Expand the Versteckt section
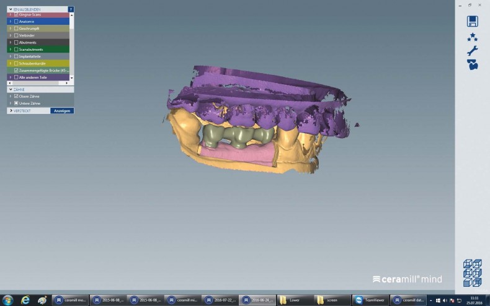Image resolution: width=490 pixels, height=306 pixels. click(x=11, y=110)
